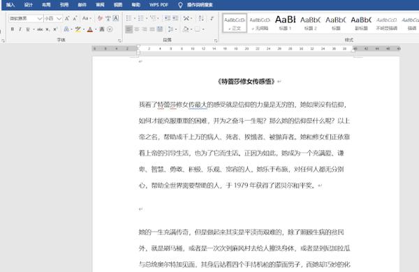Apply the 正文 normal style
419x272 pixels.
point(235,23)
